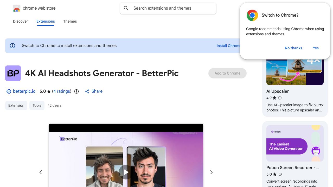Image resolution: width=333 pixels, height=187 pixels.
Task: Click the info icon next to Potion Screen Recorder rating
Action: (280, 174)
